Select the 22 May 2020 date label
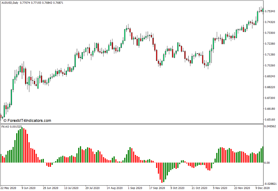The height and width of the screenshot is (191, 278). pos(8,188)
